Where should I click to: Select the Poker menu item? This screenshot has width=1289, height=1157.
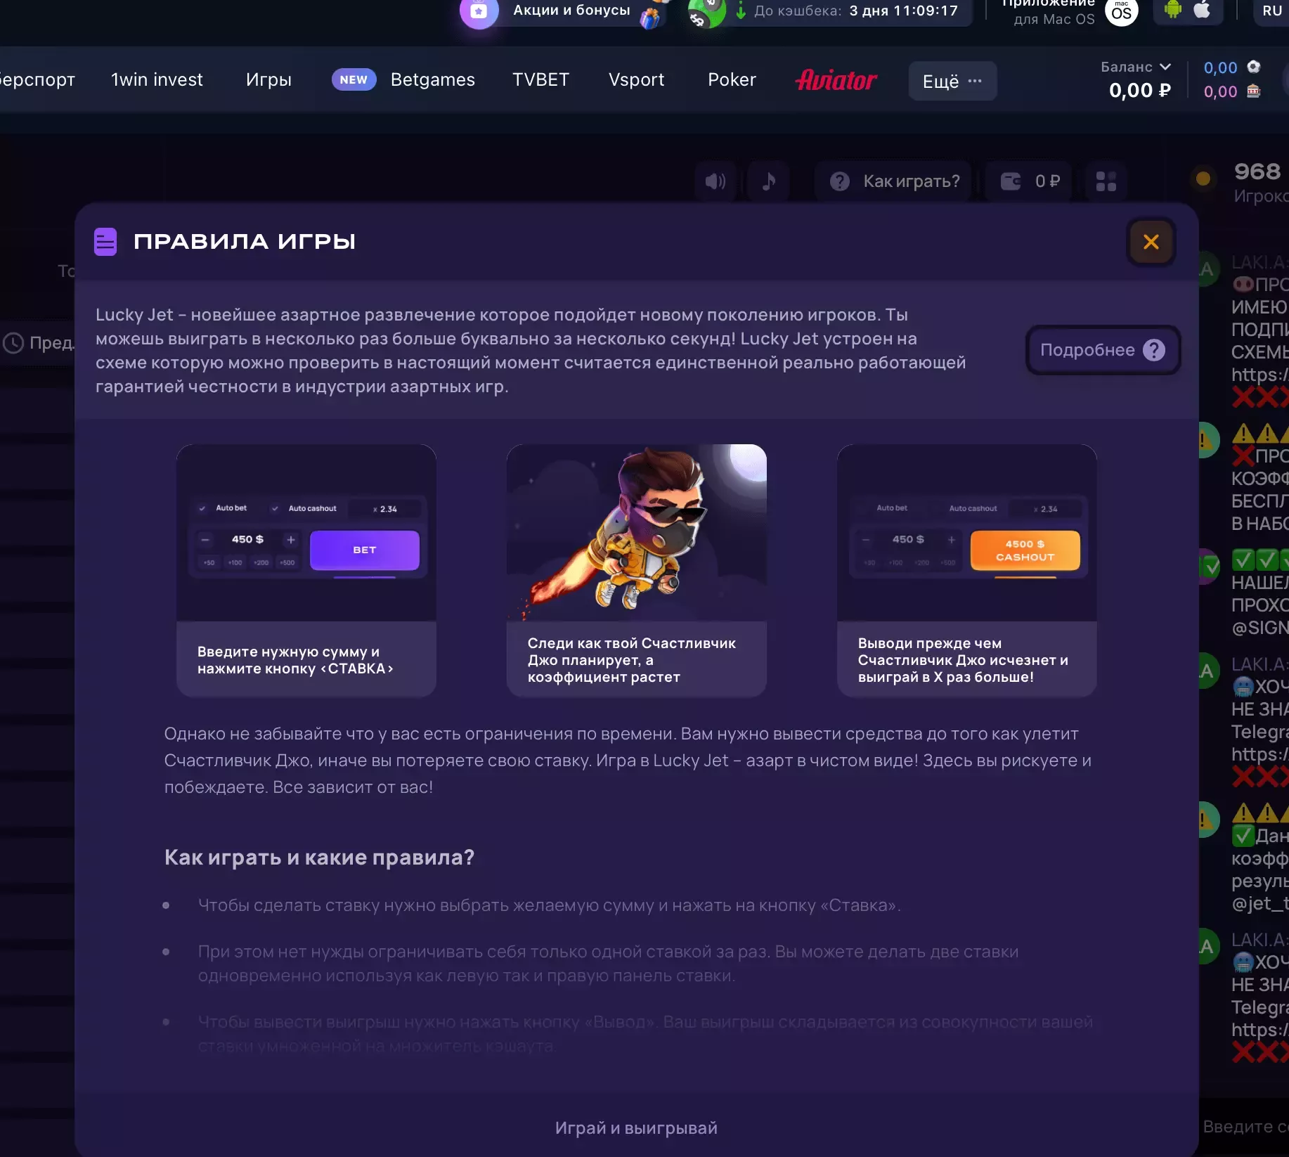coord(732,79)
